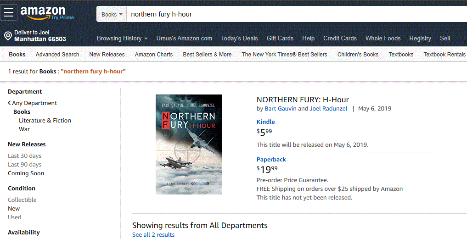Viewport: 467px width, 239px height.
Task: Select the Books department in the sidebar
Action: (22, 111)
